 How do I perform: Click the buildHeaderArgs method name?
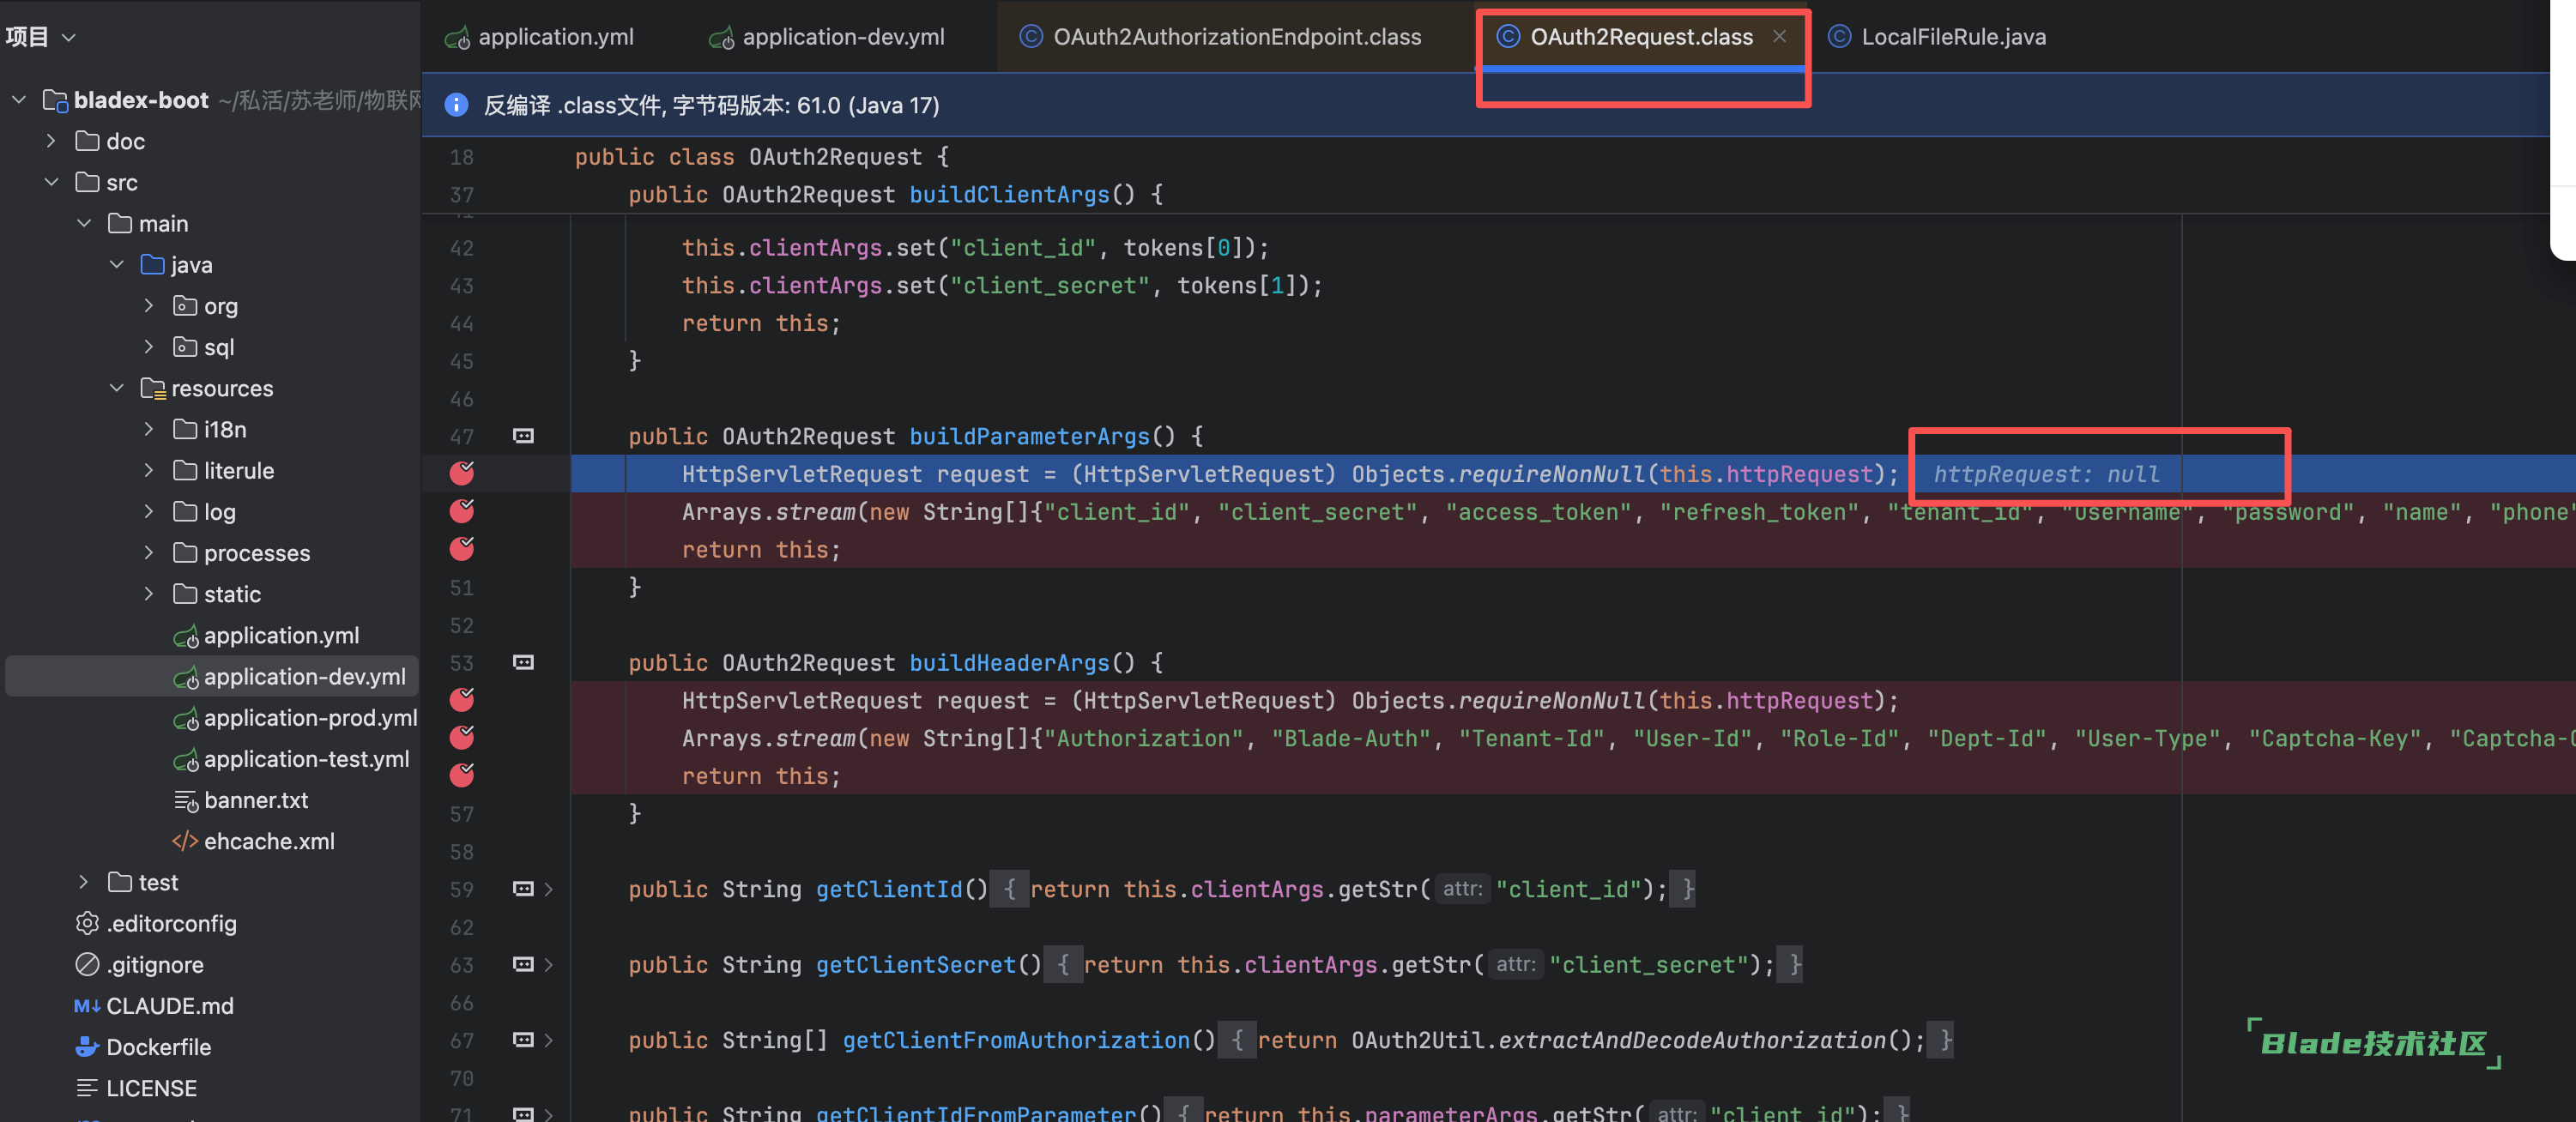pyautogui.click(x=1009, y=662)
